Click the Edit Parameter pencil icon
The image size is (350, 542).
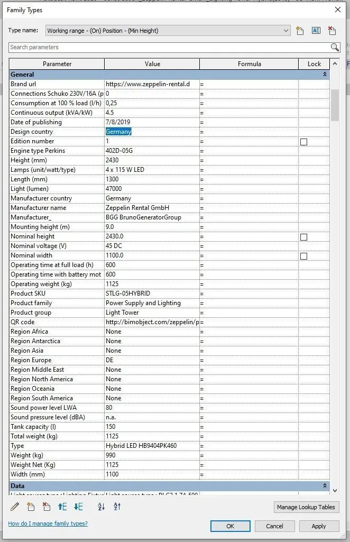pyautogui.click(x=15, y=507)
